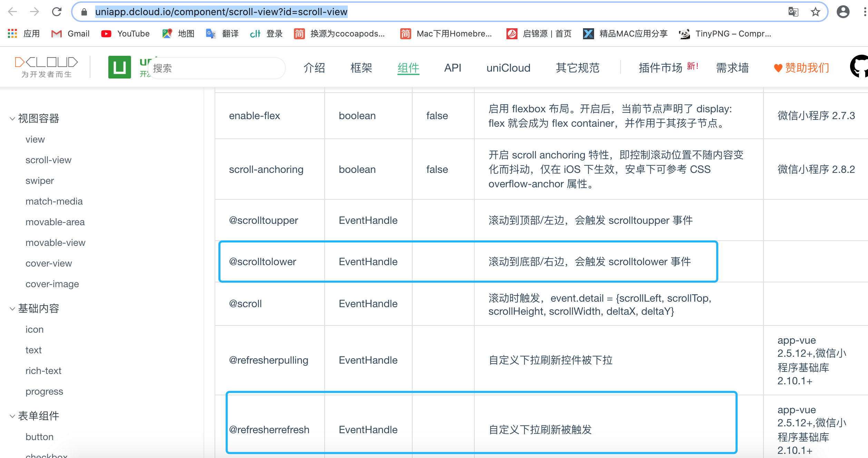
Task: Open the movable-view sidebar item
Action: (x=55, y=243)
